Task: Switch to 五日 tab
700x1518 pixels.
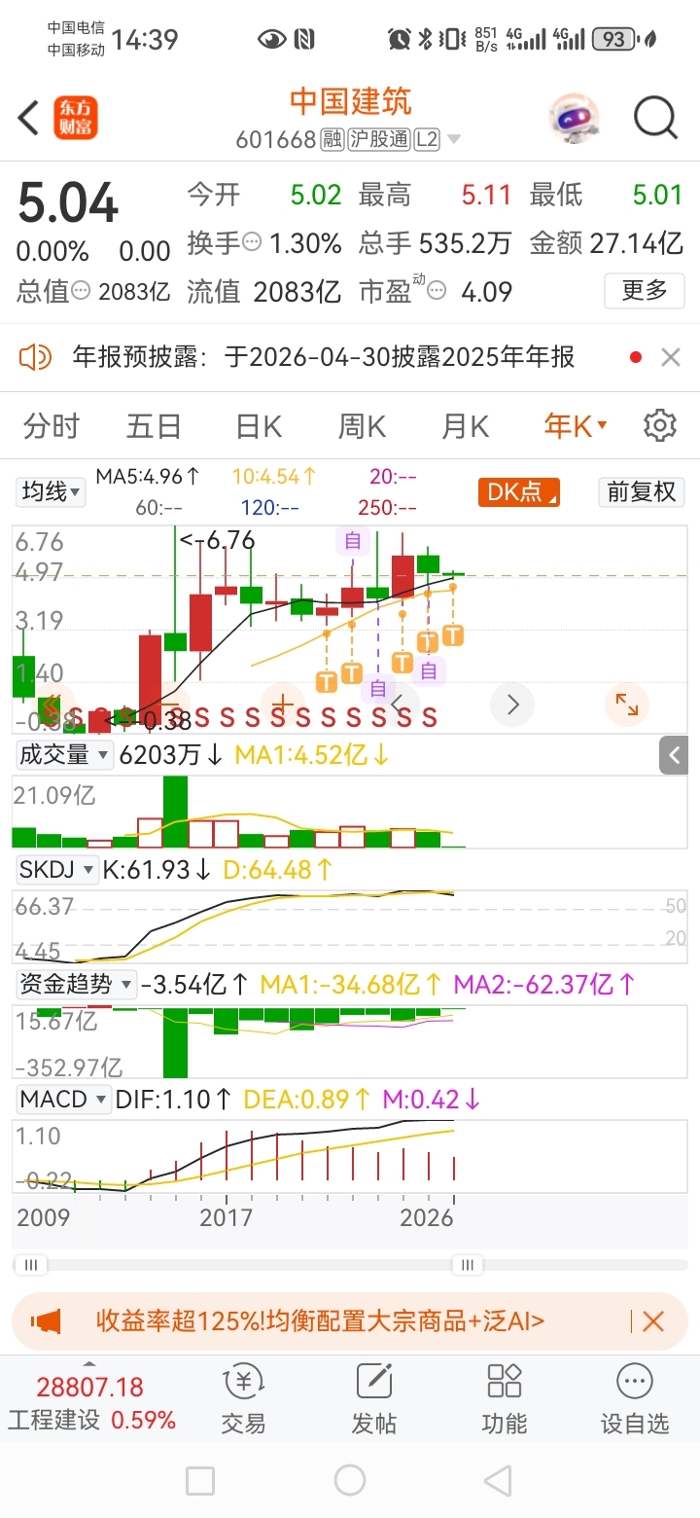Action: [154, 426]
